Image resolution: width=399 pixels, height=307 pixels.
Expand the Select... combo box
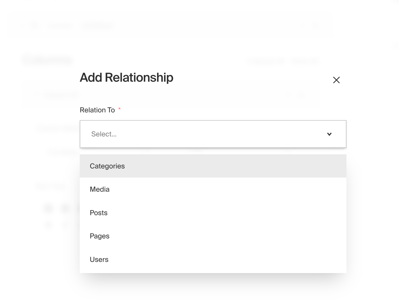[x=213, y=134]
